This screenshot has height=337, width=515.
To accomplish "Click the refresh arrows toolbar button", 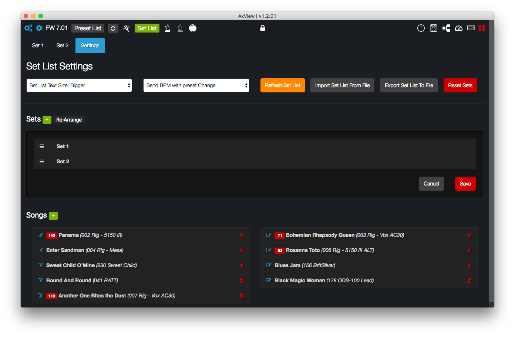I will click(x=113, y=28).
